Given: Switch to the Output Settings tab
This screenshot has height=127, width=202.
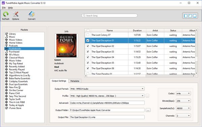Looking at the screenshot, I should point(59,81).
